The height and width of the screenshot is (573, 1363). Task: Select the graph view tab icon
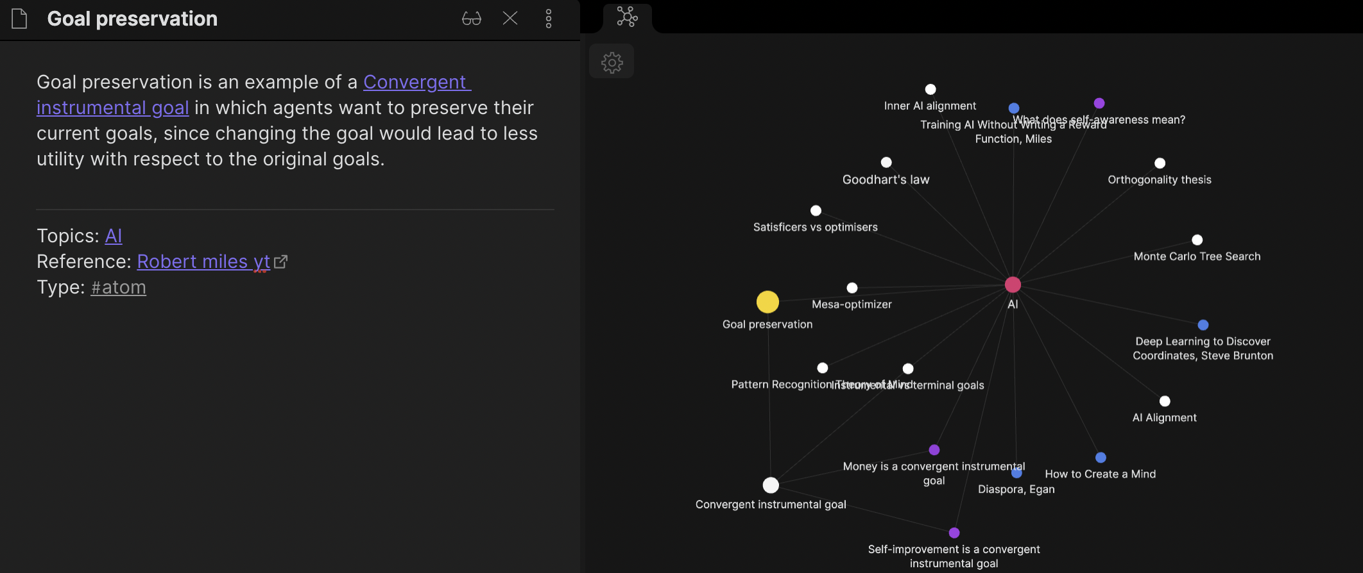coord(628,17)
